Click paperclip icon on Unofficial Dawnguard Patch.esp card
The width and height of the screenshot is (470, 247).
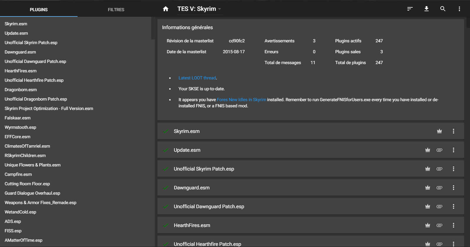(439, 206)
